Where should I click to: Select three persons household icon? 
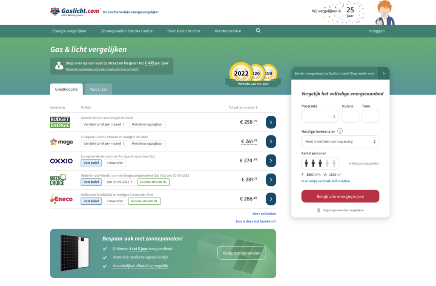coord(320,163)
